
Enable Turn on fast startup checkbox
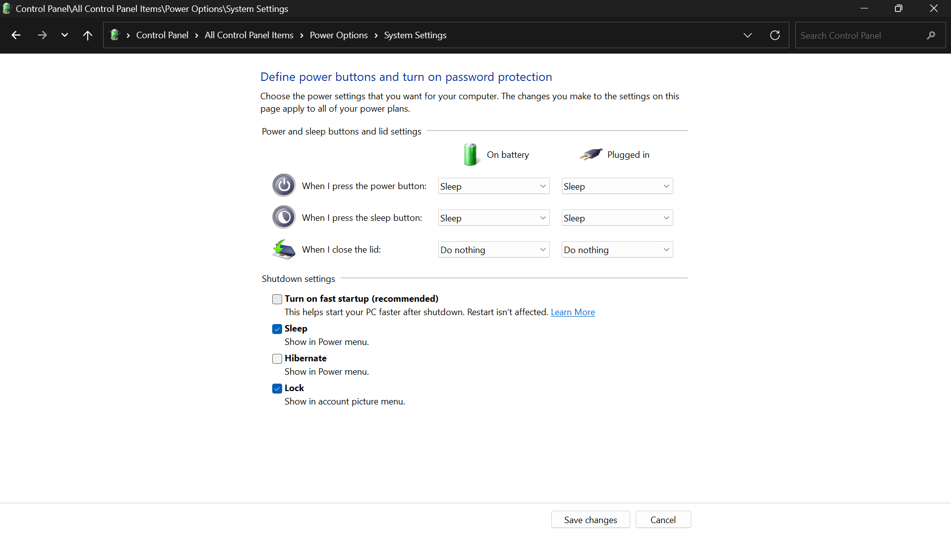tap(277, 299)
